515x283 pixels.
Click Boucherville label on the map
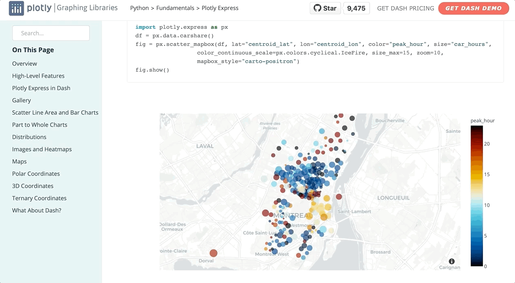[x=390, y=120]
